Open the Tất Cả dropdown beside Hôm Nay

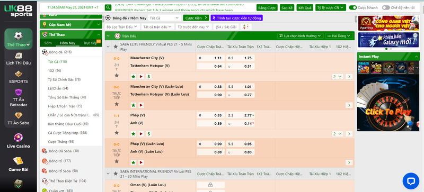pyautogui.click(x=164, y=18)
